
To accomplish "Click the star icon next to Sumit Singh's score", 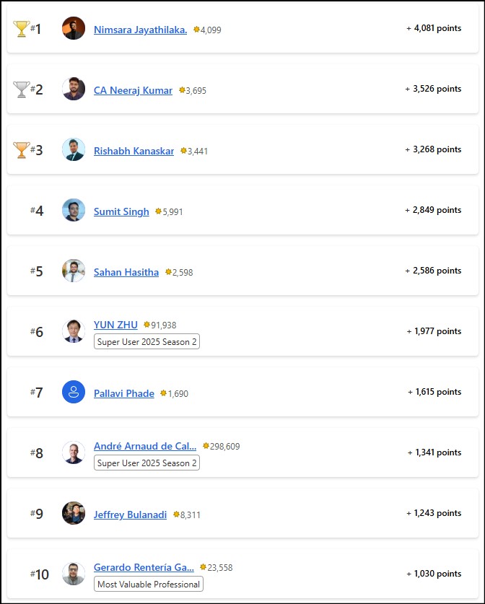I will pyautogui.click(x=159, y=211).
